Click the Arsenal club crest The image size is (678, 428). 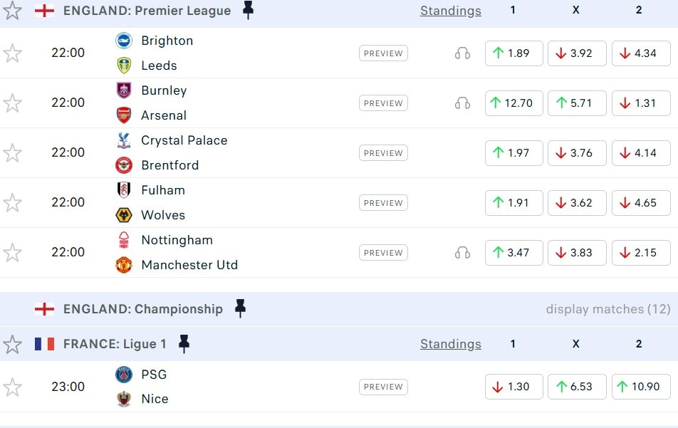point(124,115)
